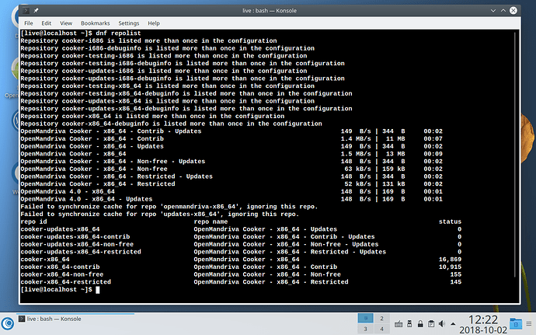
Task: Open the clipboard tray icon
Action: [x=431, y=323]
